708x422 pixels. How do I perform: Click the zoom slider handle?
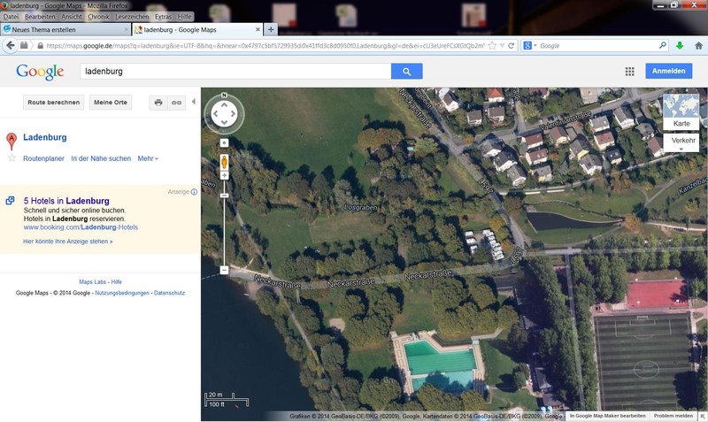coord(225,195)
